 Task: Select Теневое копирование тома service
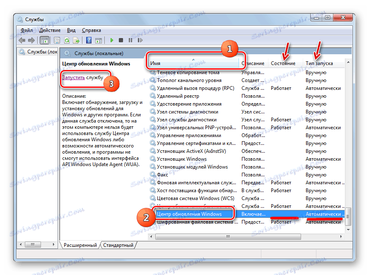(188, 72)
